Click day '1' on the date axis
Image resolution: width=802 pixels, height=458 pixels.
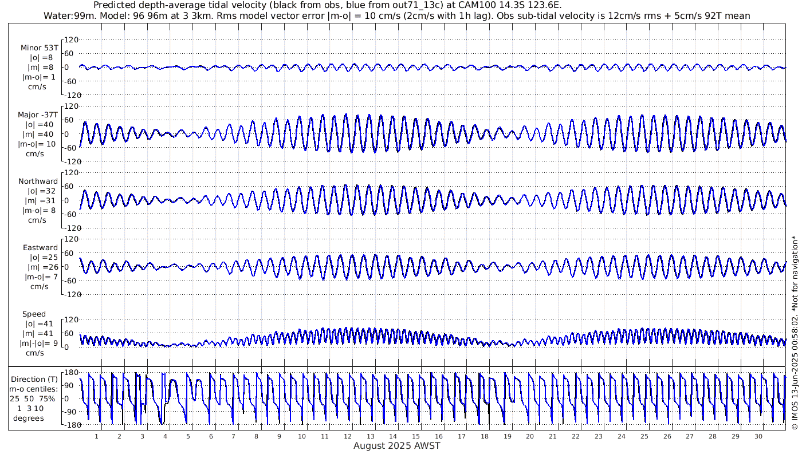coord(97,436)
